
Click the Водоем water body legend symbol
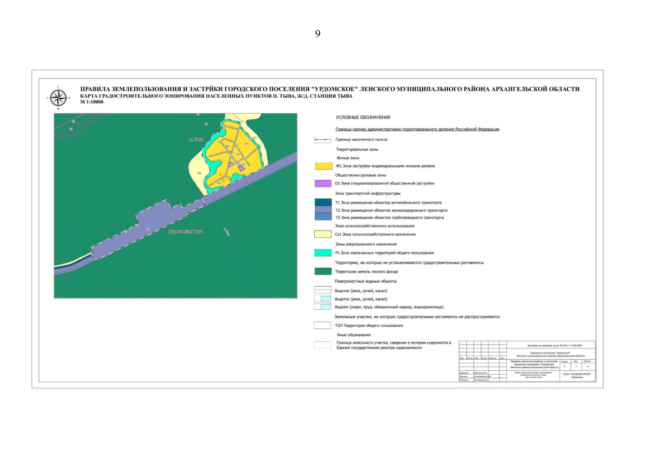[x=323, y=307]
